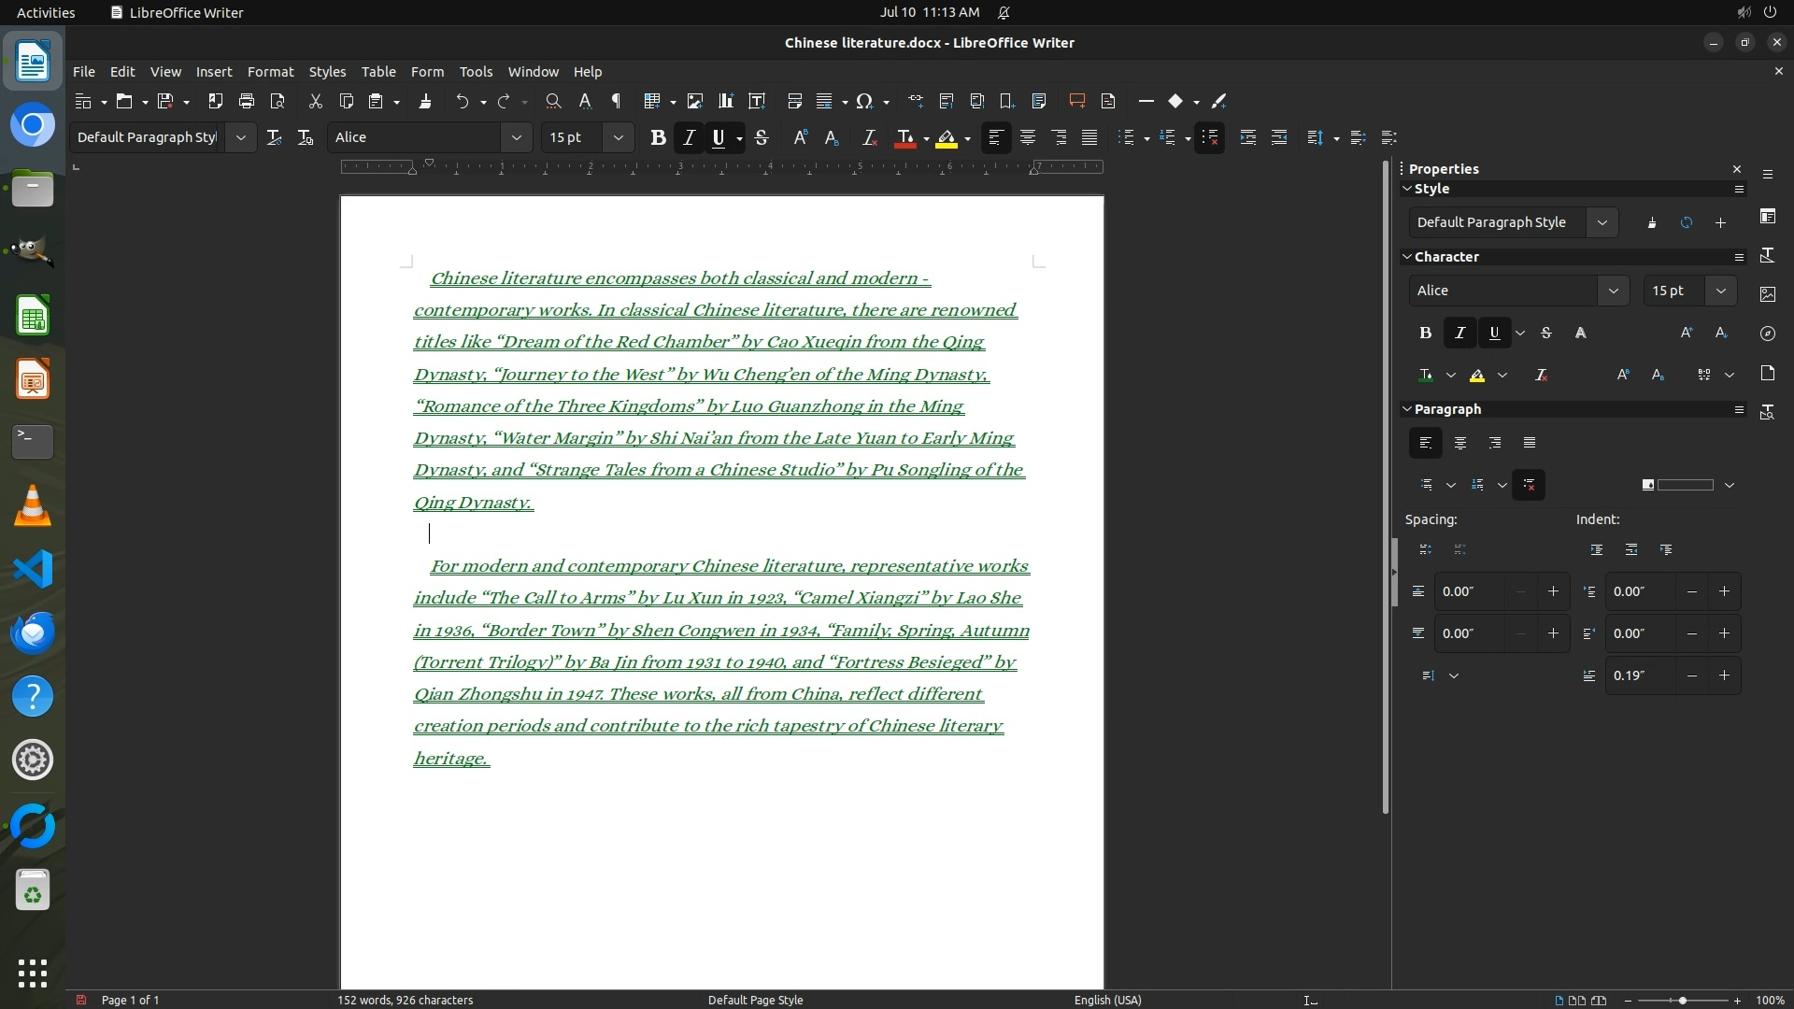Click the word count in status bar
The height and width of the screenshot is (1009, 1794).
pyautogui.click(x=405, y=1000)
